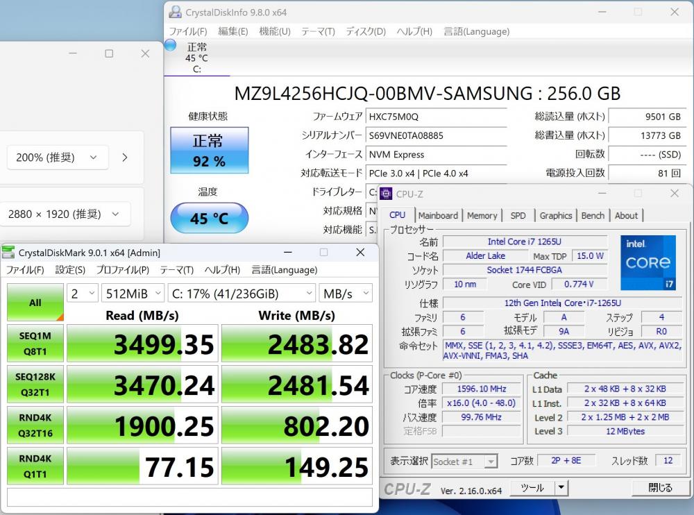Open the MB/s unit dropdown
Screen dimensions: 694x515
(346, 294)
